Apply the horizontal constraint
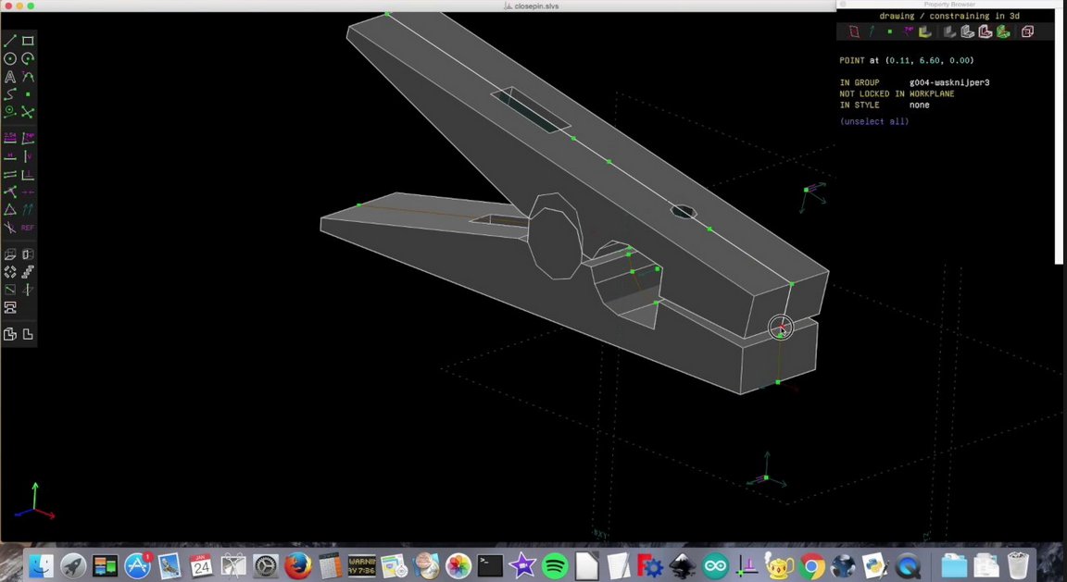Viewport: 1067px width, 582px height. click(x=10, y=155)
